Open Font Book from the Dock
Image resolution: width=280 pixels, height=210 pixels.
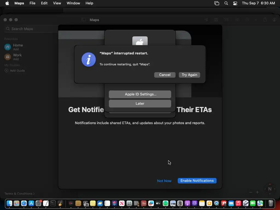(x=129, y=203)
